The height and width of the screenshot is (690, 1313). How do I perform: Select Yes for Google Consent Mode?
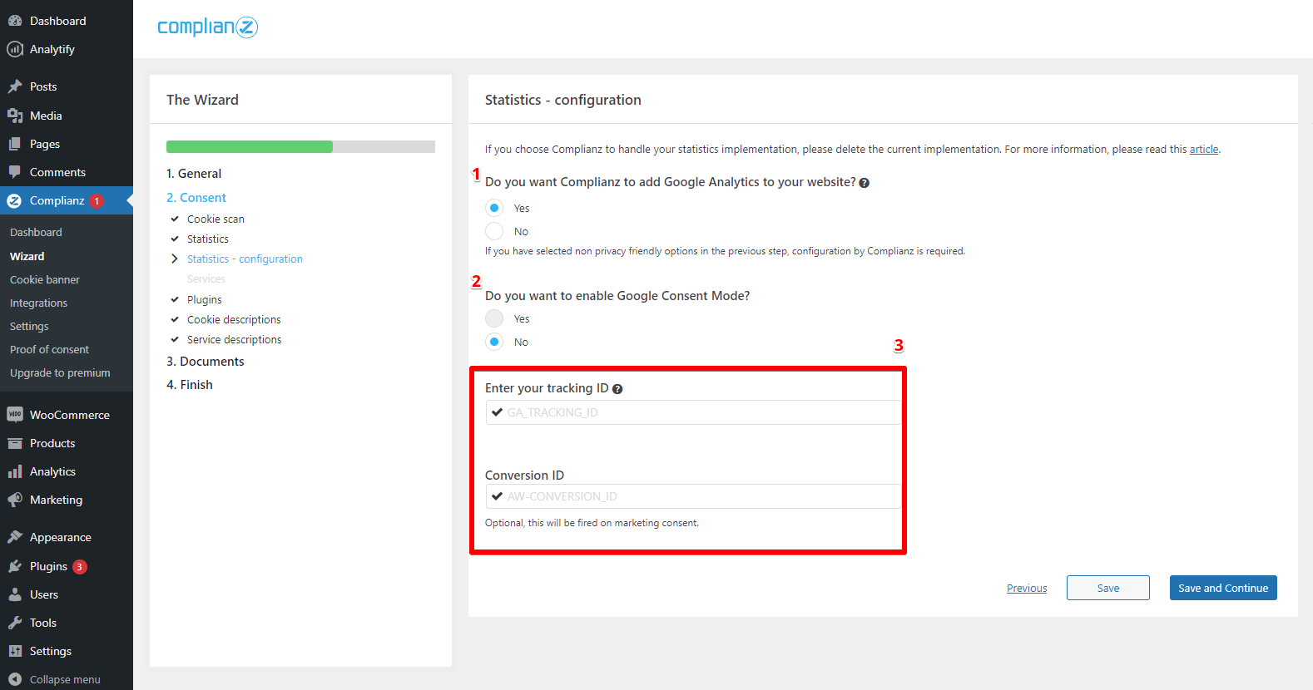click(494, 318)
